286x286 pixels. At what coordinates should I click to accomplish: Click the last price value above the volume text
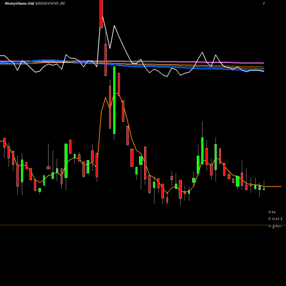tap(272, 212)
